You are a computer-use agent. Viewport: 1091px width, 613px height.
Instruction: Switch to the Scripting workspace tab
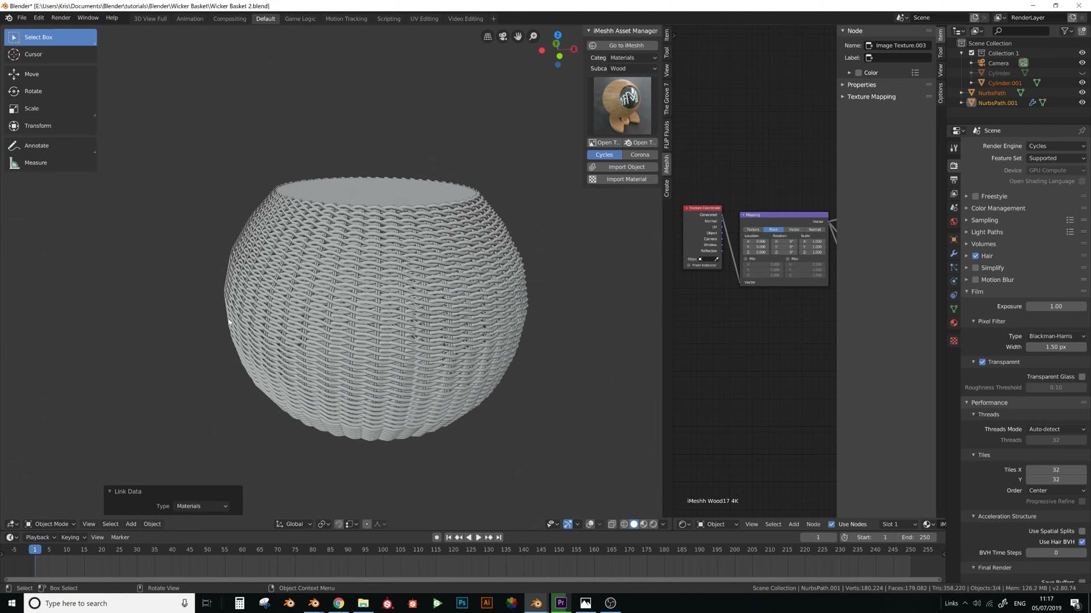389,19
